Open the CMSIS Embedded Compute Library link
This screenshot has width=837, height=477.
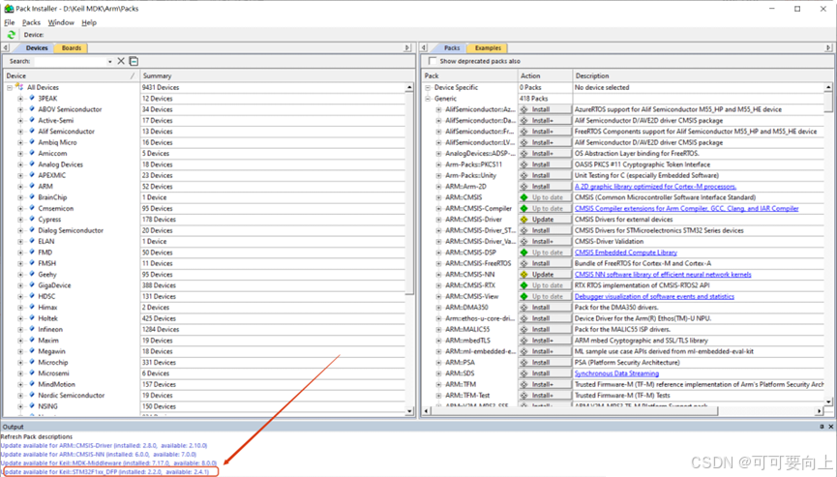tap(626, 253)
